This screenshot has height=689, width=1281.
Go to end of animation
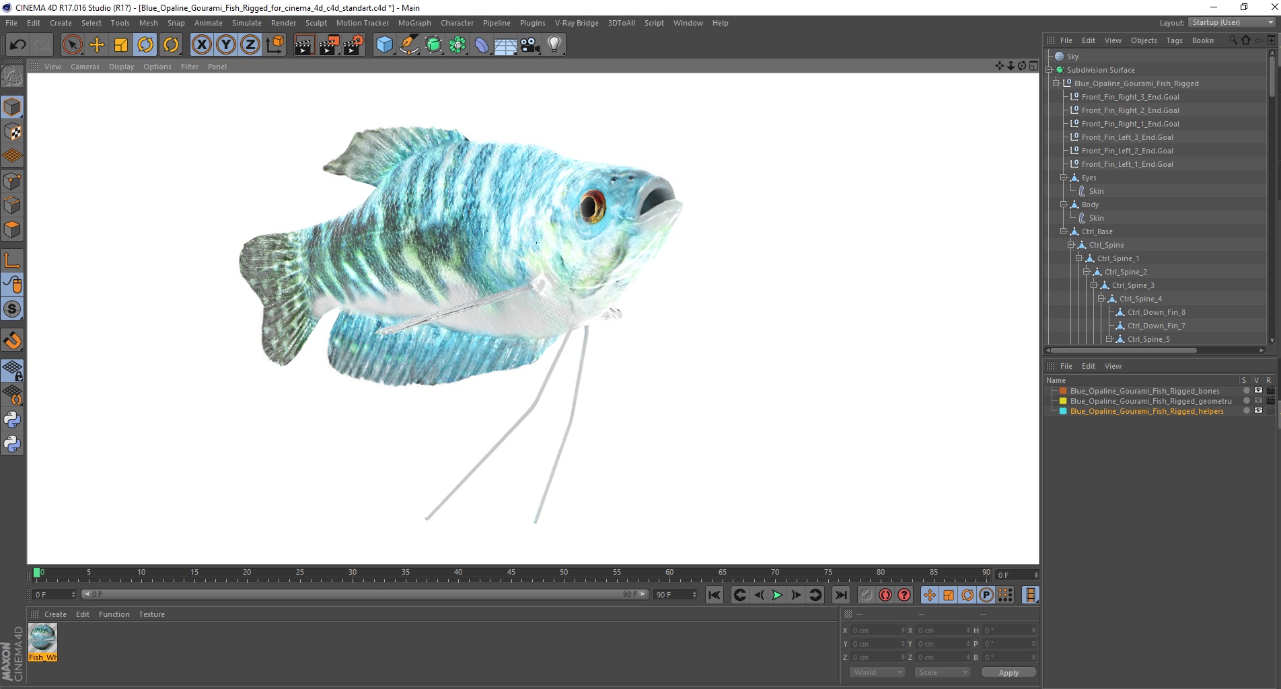(841, 595)
